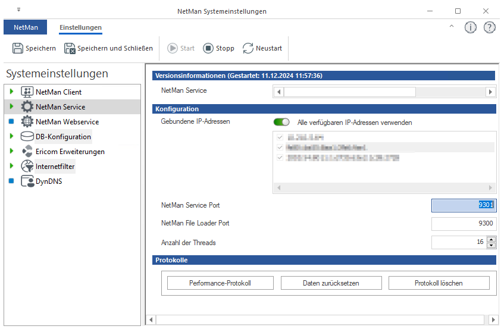Toggle Alle verfügbaren IP-Adressen verwenden switch
The width and height of the screenshot is (504, 329).
[281, 123]
